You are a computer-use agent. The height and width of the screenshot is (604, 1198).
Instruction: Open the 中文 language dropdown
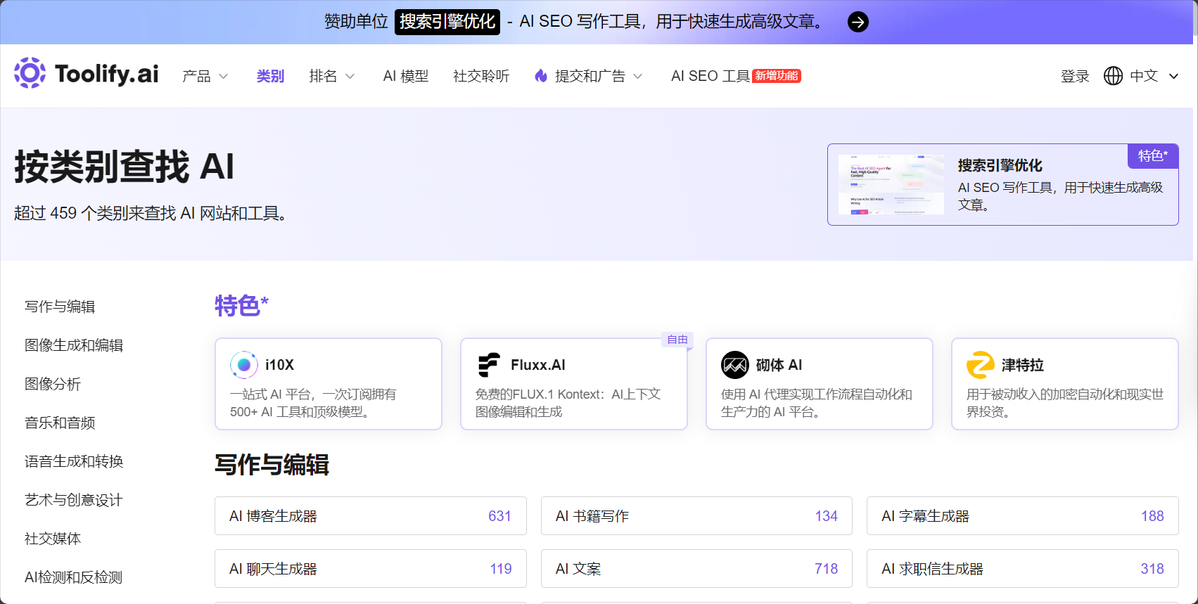(1154, 76)
